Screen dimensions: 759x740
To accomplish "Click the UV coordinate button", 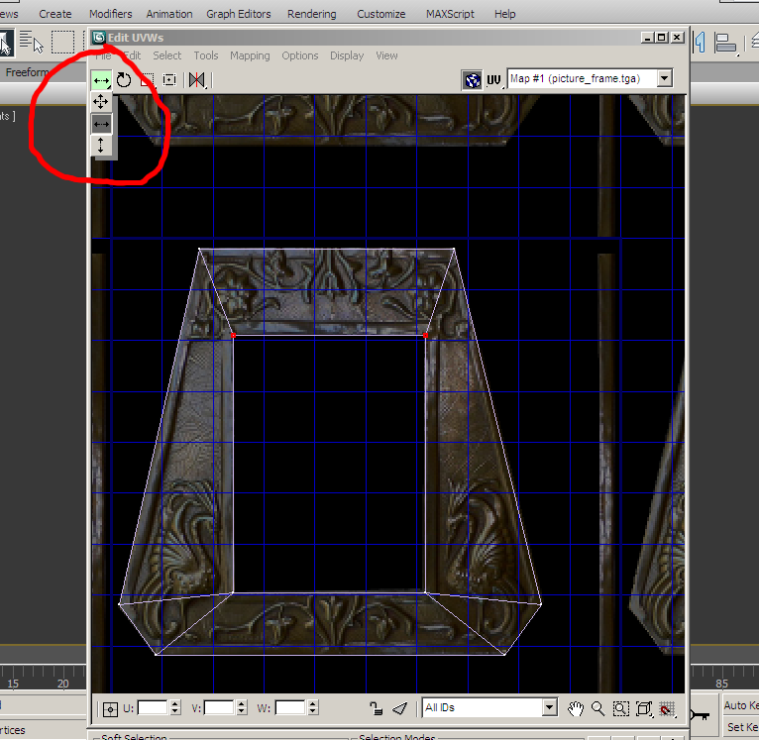I will point(493,79).
